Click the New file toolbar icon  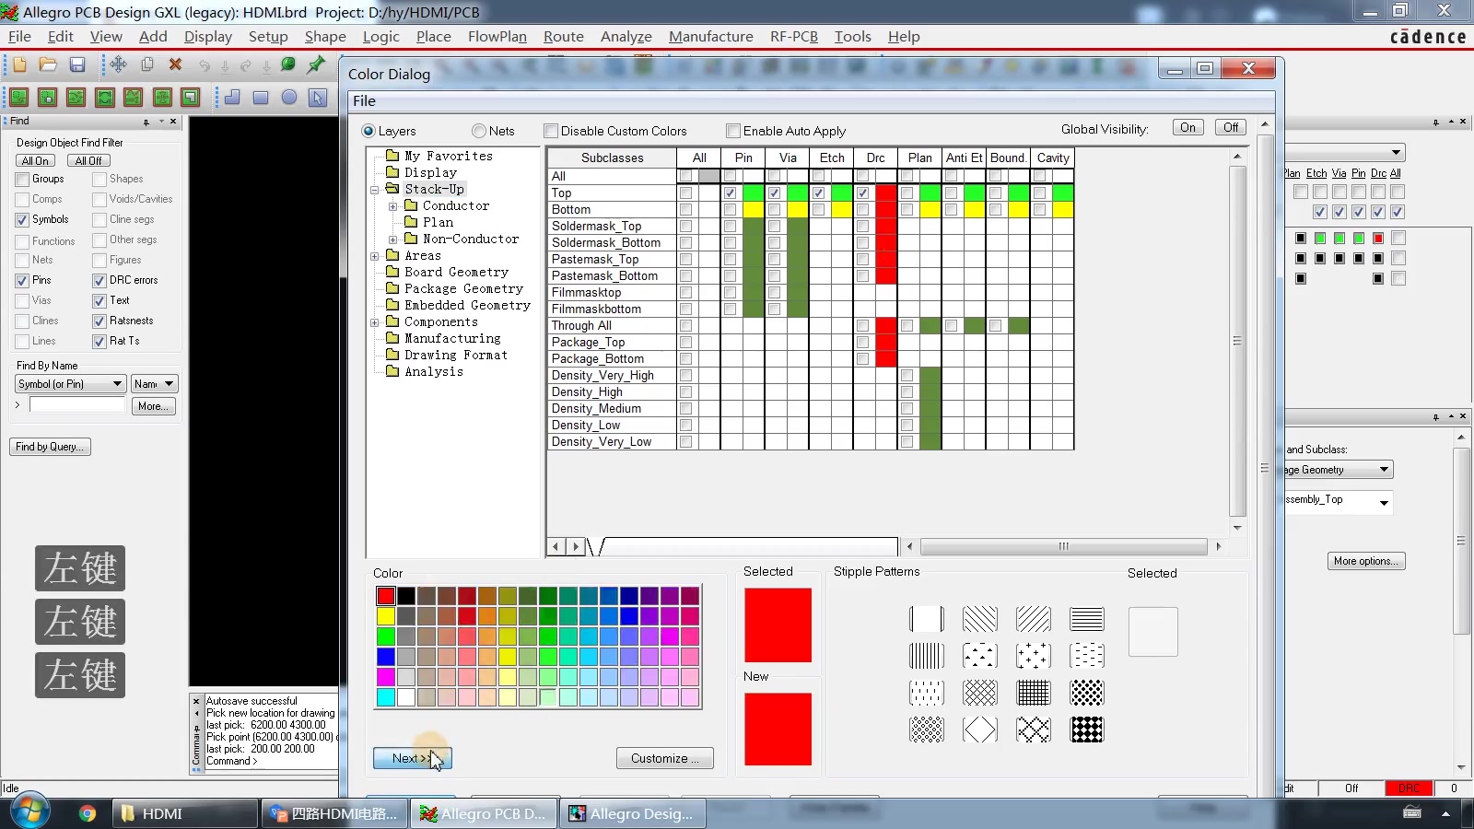(19, 64)
